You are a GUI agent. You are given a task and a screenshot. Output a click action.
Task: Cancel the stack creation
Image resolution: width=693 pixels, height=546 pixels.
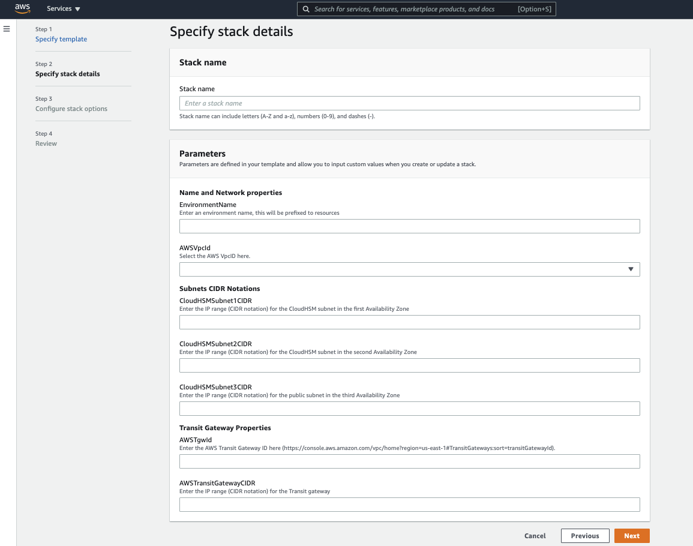535,535
